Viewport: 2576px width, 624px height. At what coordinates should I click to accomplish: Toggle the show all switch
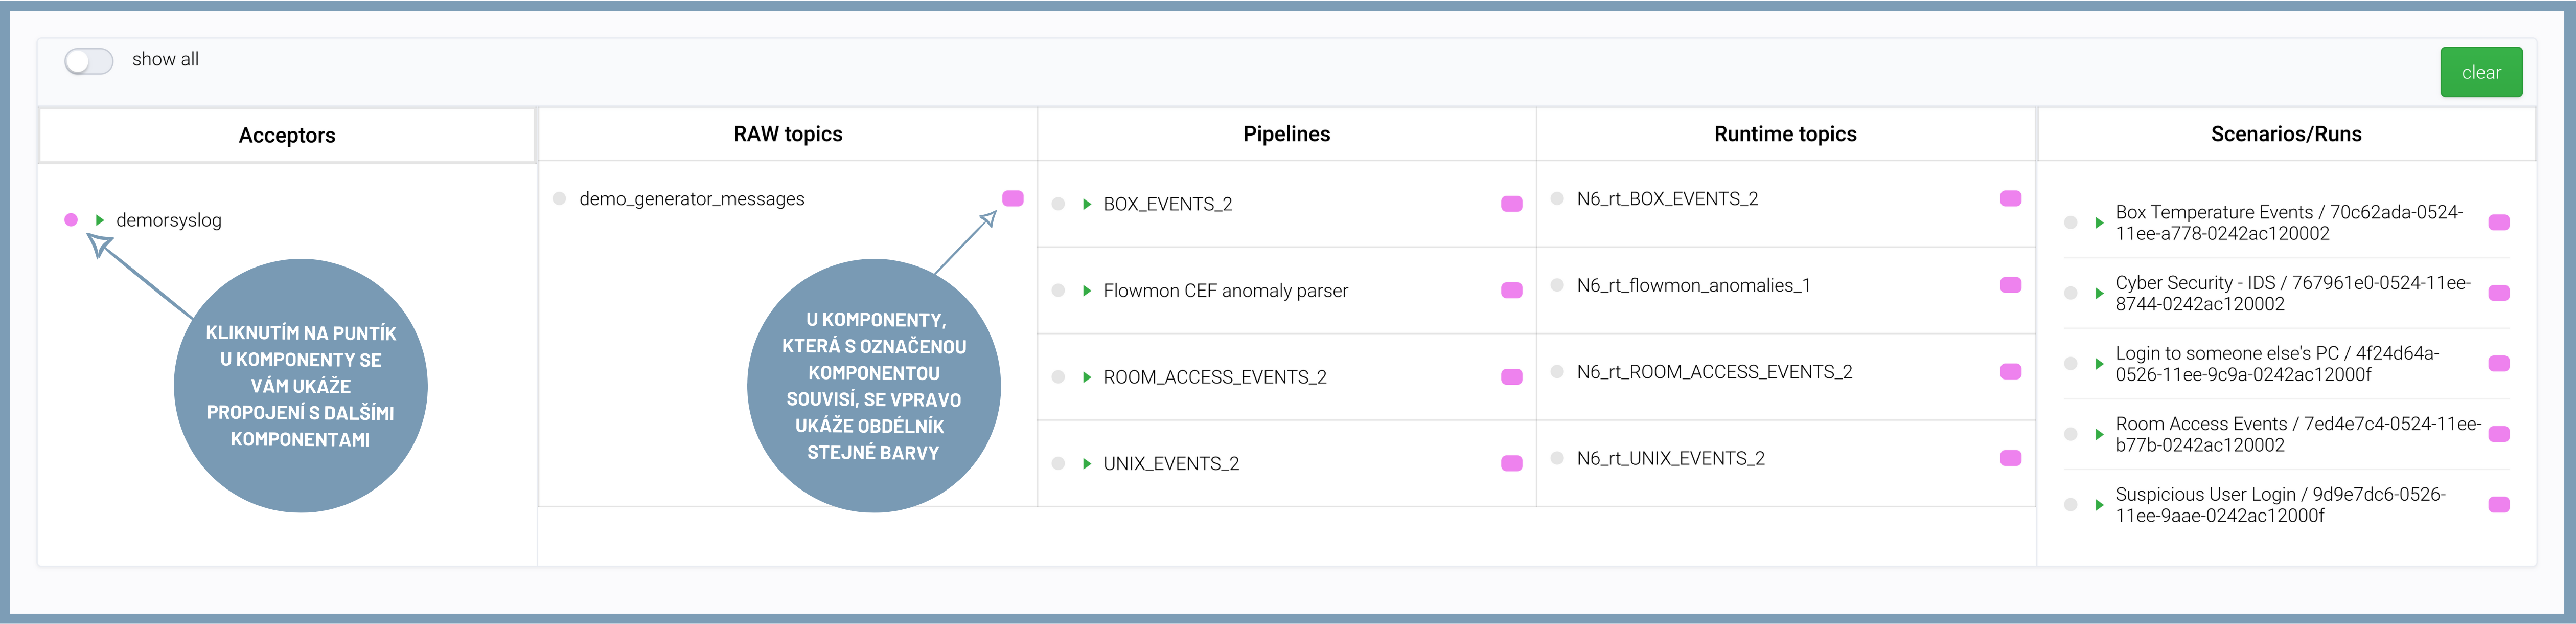pyautogui.click(x=88, y=61)
